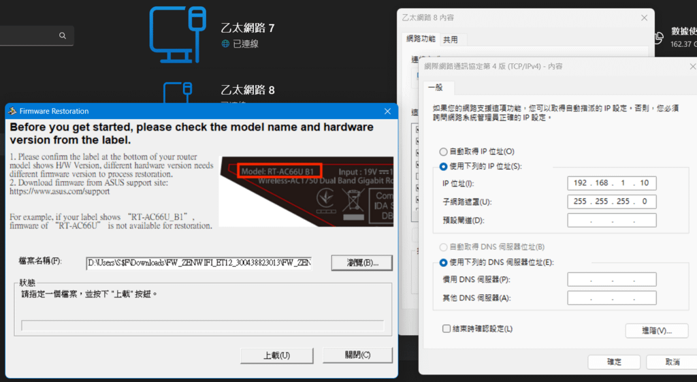Screen dimensions: 697x382
Task: Close the Firmware Restoration window
Action: point(387,111)
